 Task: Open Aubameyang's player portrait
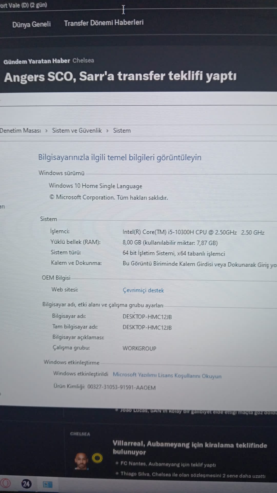pos(81,461)
